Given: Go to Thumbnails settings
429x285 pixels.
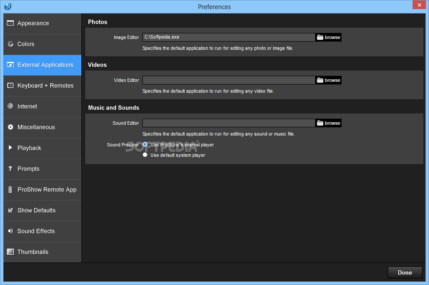Looking at the screenshot, I should (x=42, y=252).
